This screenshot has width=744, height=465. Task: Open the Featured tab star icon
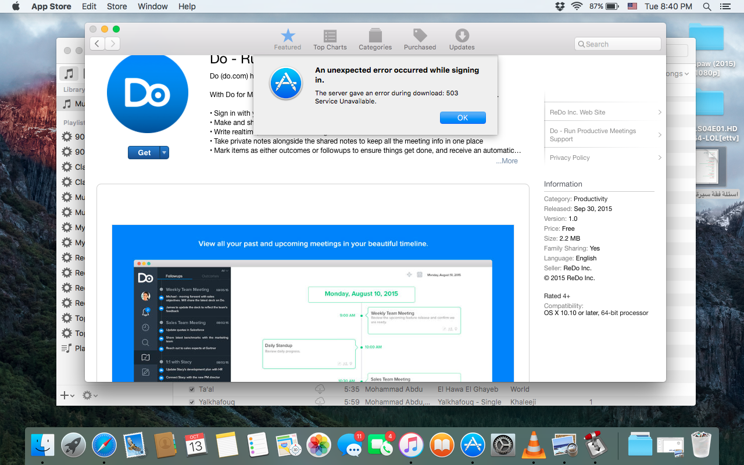click(288, 35)
